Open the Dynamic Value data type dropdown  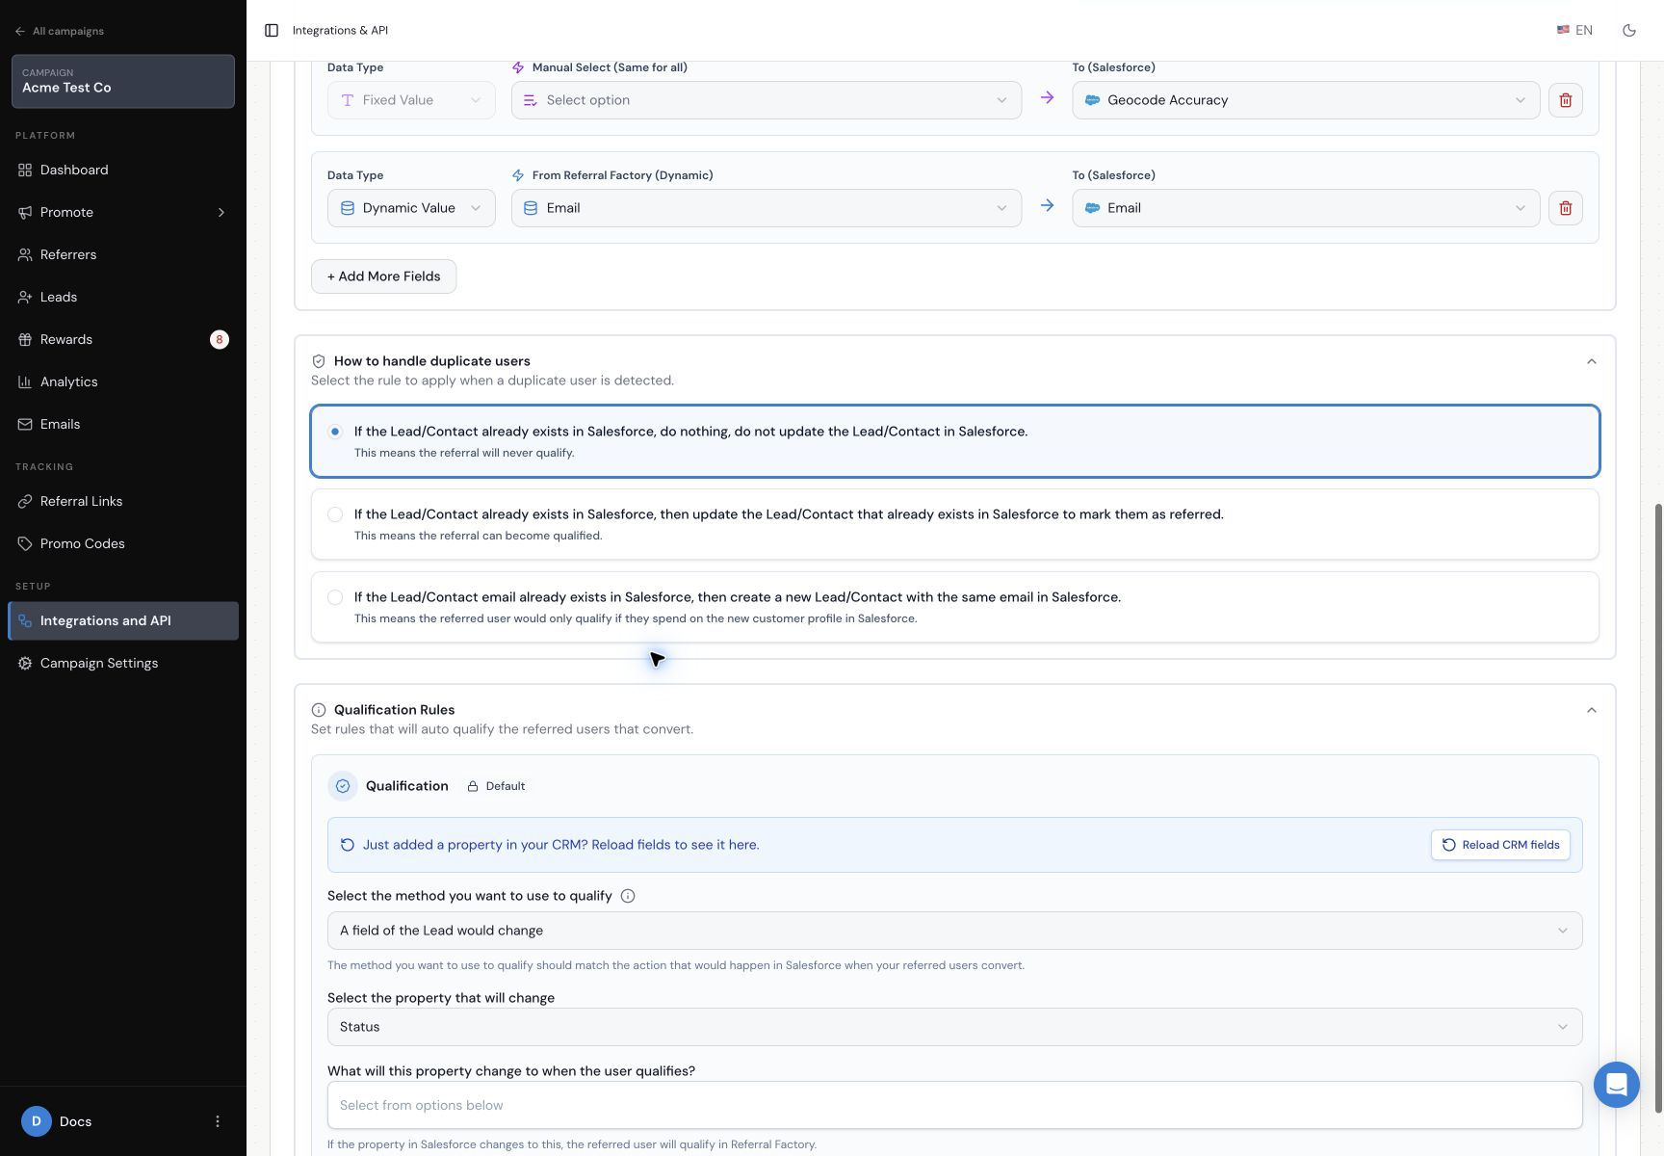(x=411, y=208)
